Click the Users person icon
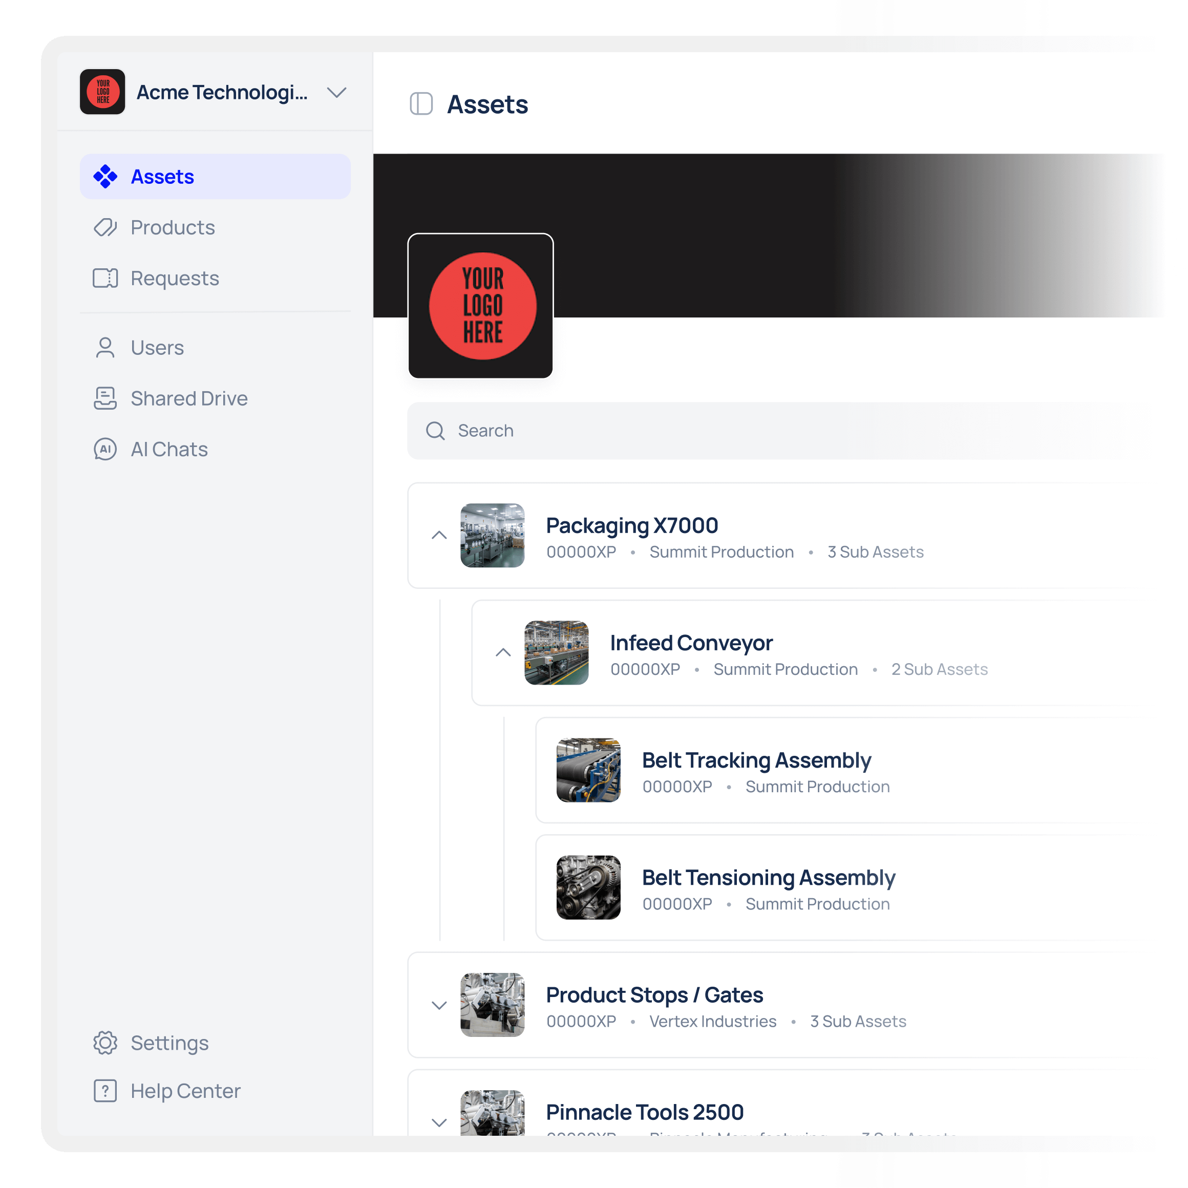This screenshot has height=1188, width=1188. point(105,347)
